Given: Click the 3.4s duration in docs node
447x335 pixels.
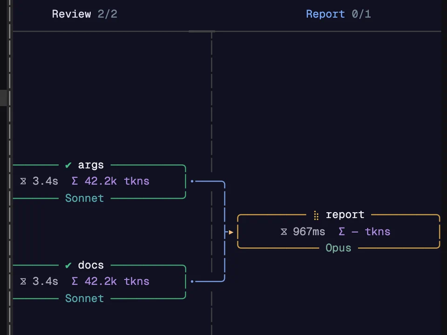Looking at the screenshot, I should tap(45, 281).
